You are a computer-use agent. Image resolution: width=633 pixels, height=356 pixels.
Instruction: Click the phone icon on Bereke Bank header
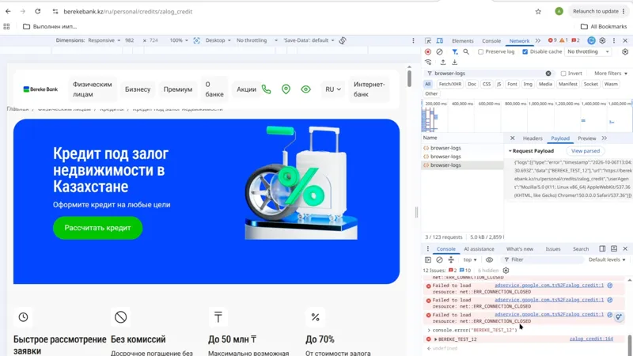point(266,89)
